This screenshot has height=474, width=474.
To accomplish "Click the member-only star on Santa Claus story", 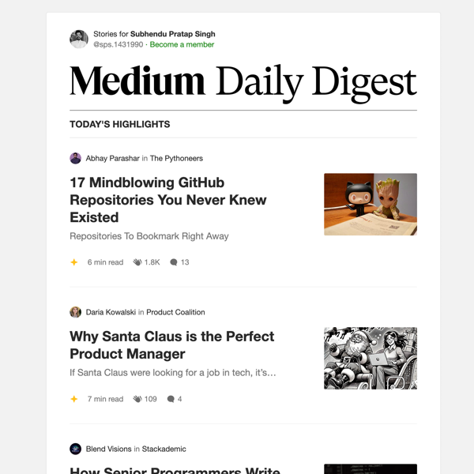I will coord(74,399).
